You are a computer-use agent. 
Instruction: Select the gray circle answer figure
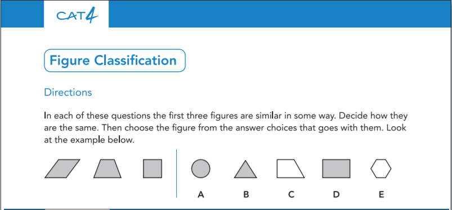coord(200,168)
